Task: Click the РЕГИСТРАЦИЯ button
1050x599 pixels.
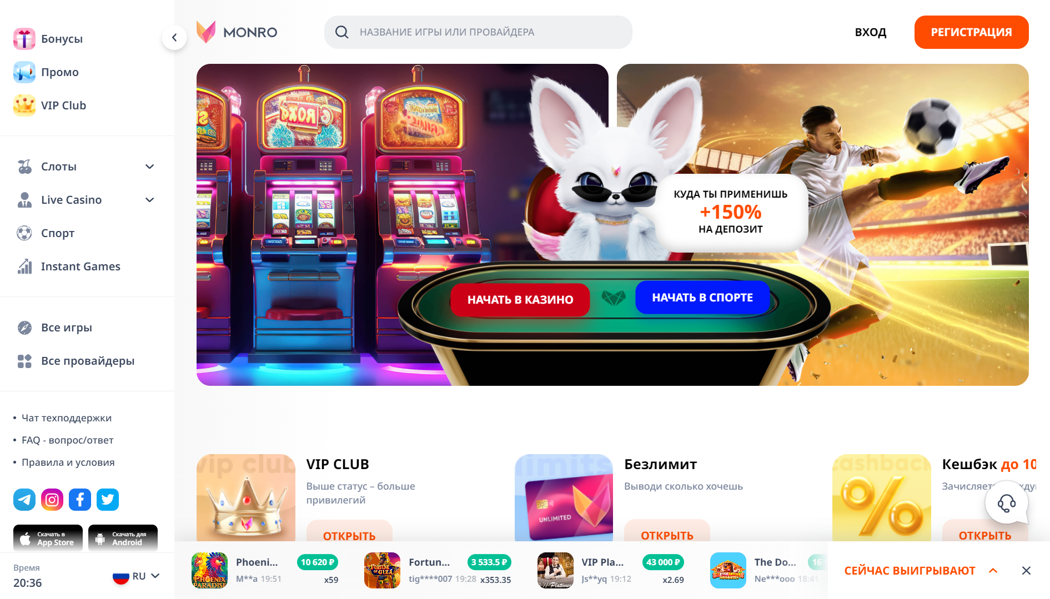Action: coord(971,32)
